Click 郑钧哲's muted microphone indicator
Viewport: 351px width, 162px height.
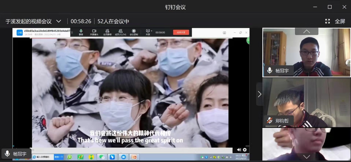pos(270,120)
